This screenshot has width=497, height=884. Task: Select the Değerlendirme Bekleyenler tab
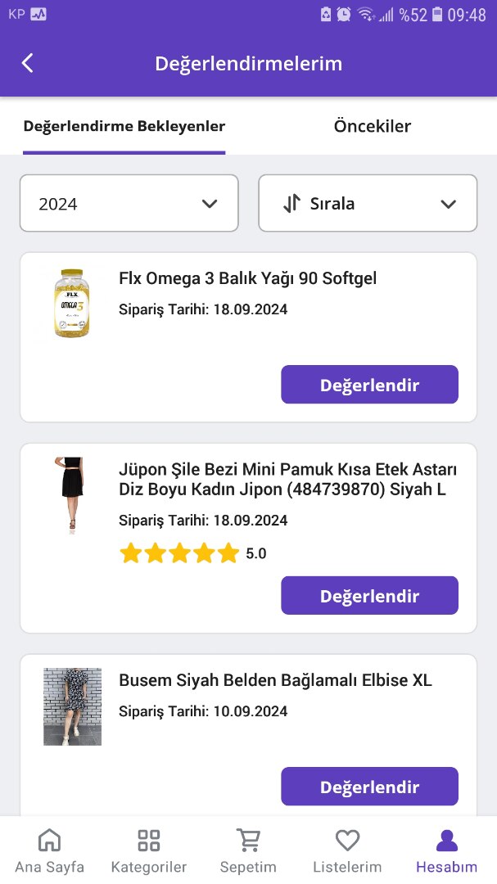(x=124, y=126)
